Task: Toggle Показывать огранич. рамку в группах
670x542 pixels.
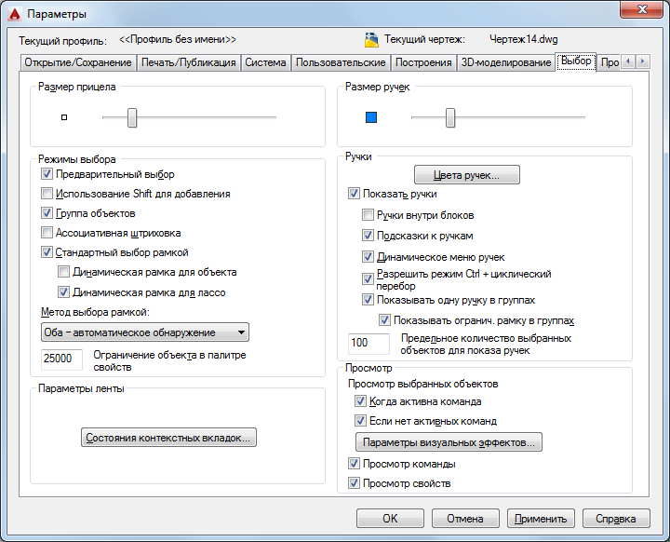Action: (384, 320)
